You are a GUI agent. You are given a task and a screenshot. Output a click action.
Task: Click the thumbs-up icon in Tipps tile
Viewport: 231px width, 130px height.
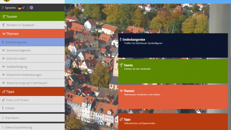click(121, 120)
